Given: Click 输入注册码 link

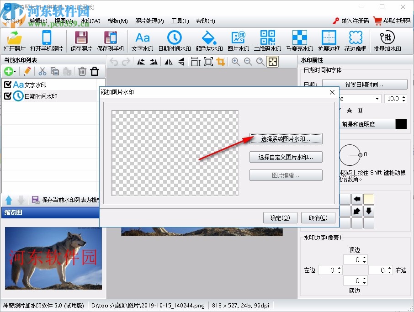Looking at the screenshot, I should (x=351, y=21).
